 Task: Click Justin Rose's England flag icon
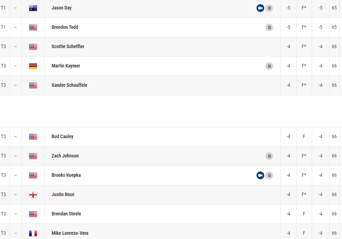(x=33, y=195)
